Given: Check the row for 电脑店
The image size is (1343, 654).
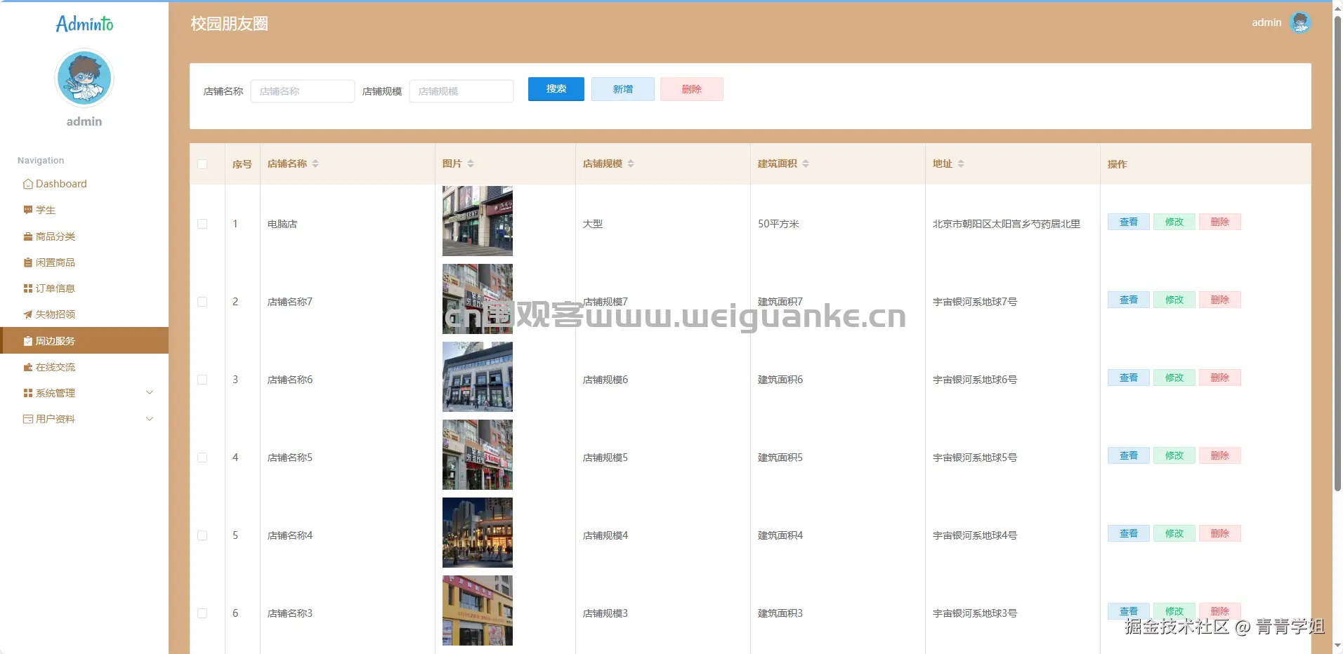Looking at the screenshot, I should click(x=202, y=224).
